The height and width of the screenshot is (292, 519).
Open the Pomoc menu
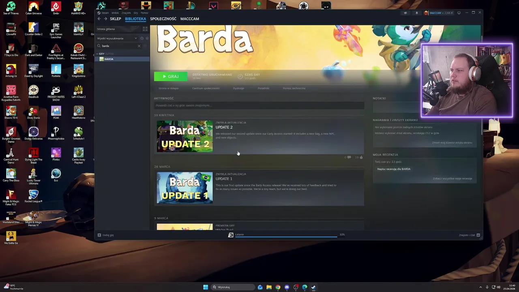pyautogui.click(x=144, y=13)
